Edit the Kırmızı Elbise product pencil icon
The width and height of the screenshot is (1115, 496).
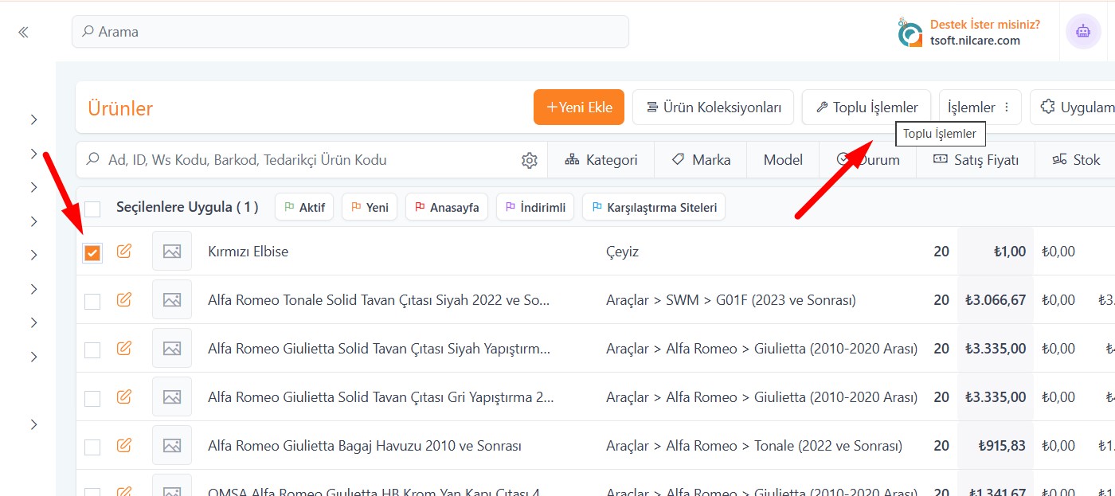pyautogui.click(x=123, y=252)
